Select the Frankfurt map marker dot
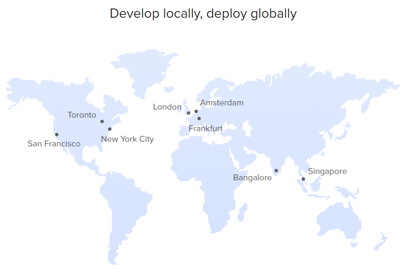 coord(199,119)
